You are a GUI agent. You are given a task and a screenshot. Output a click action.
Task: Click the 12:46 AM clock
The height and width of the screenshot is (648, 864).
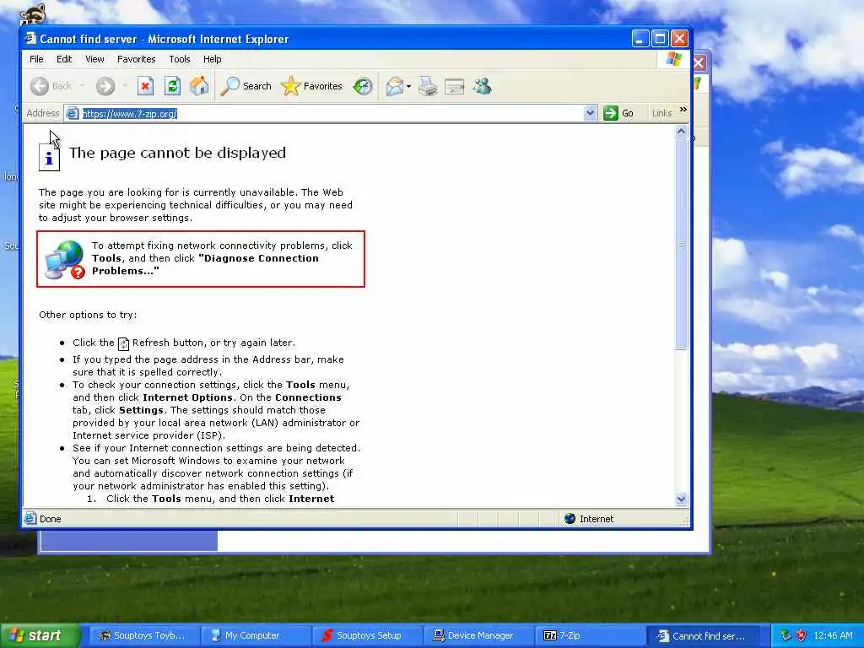833,636
